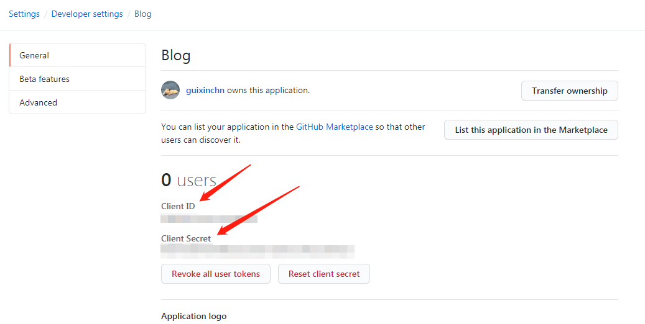Screen dimensions: 645x324
Task: Reset the client secret
Action: point(324,274)
